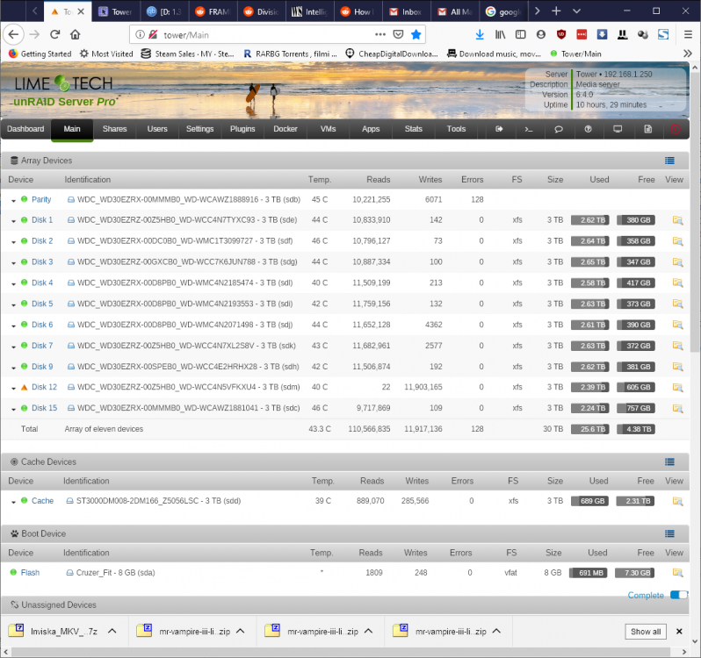The image size is (701, 658).
Task: Open options for Inviska_MKV download
Action: pyautogui.click(x=112, y=631)
